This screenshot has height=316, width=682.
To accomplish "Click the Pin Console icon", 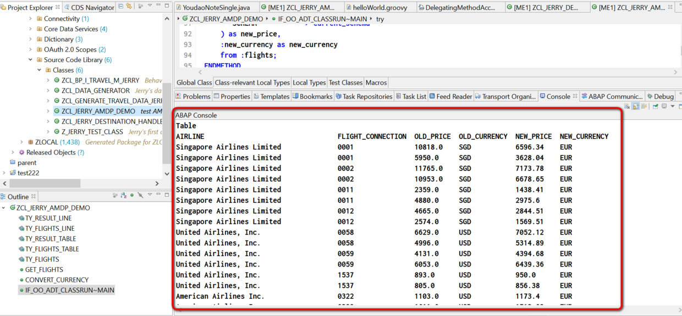I will tap(656, 106).
